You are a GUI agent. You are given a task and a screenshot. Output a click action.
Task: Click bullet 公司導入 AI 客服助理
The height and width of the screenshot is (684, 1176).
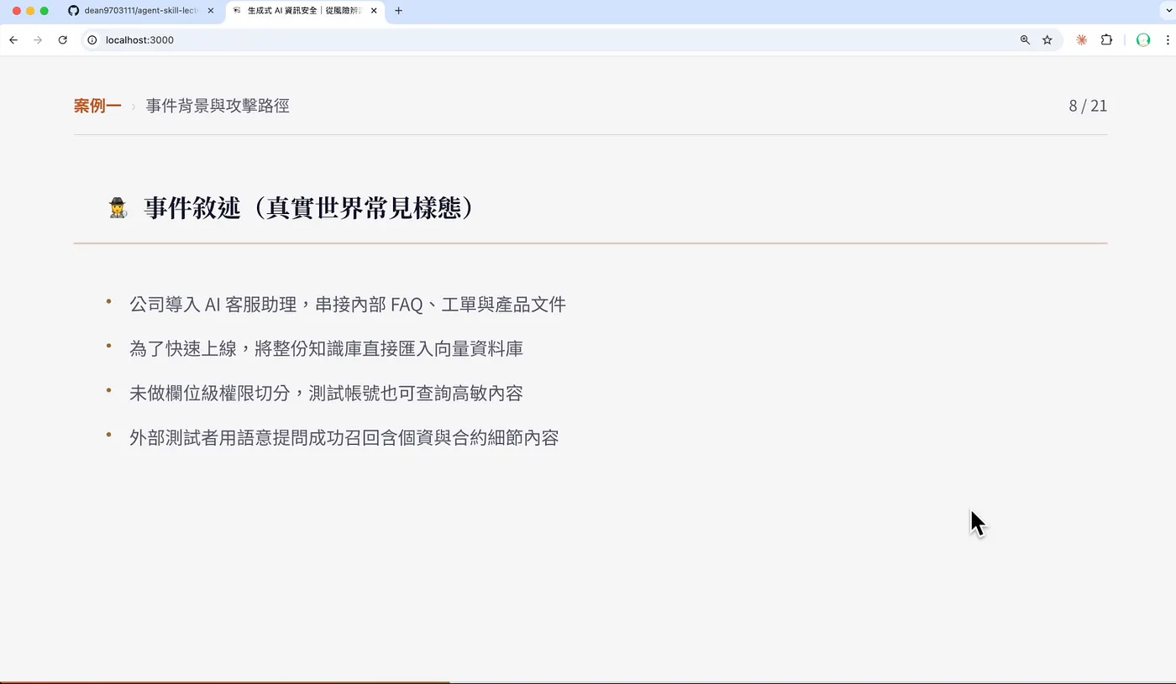pos(348,305)
